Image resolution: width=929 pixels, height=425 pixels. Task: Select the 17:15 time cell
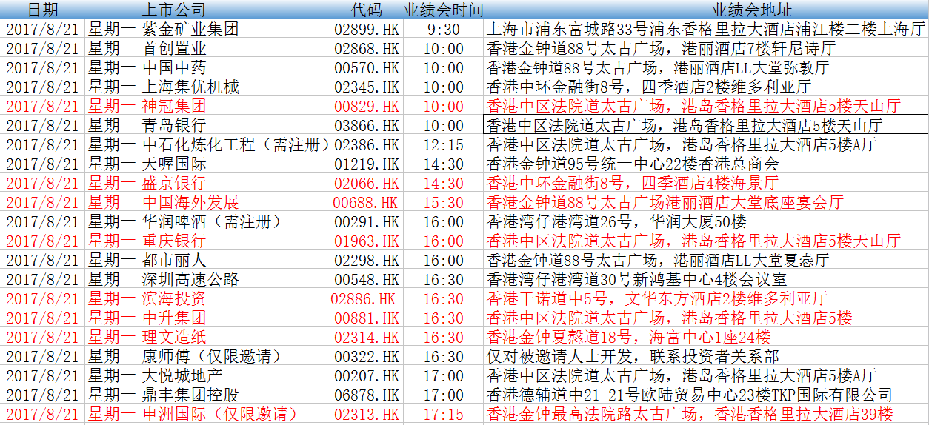coord(443,415)
